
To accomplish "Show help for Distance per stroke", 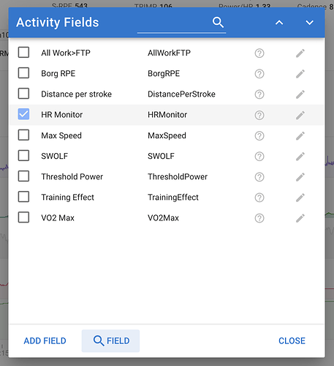I will [259, 94].
